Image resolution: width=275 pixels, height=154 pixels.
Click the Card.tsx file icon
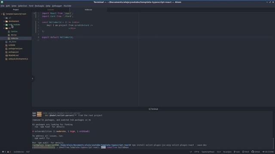pyautogui.click(x=9, y=31)
